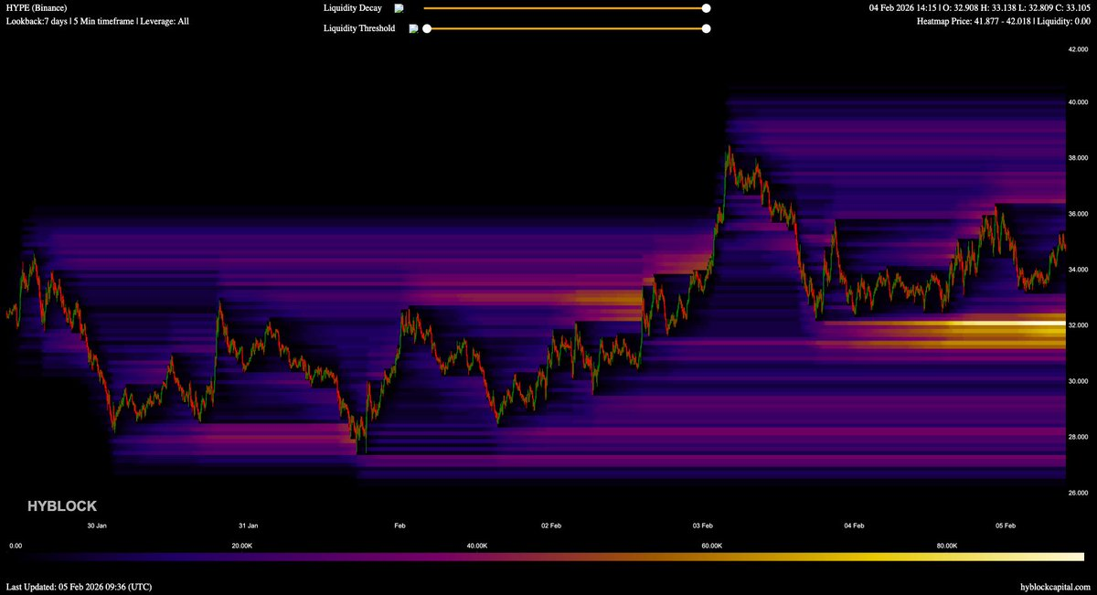Click the 40.00K mark on color legend

click(x=476, y=545)
